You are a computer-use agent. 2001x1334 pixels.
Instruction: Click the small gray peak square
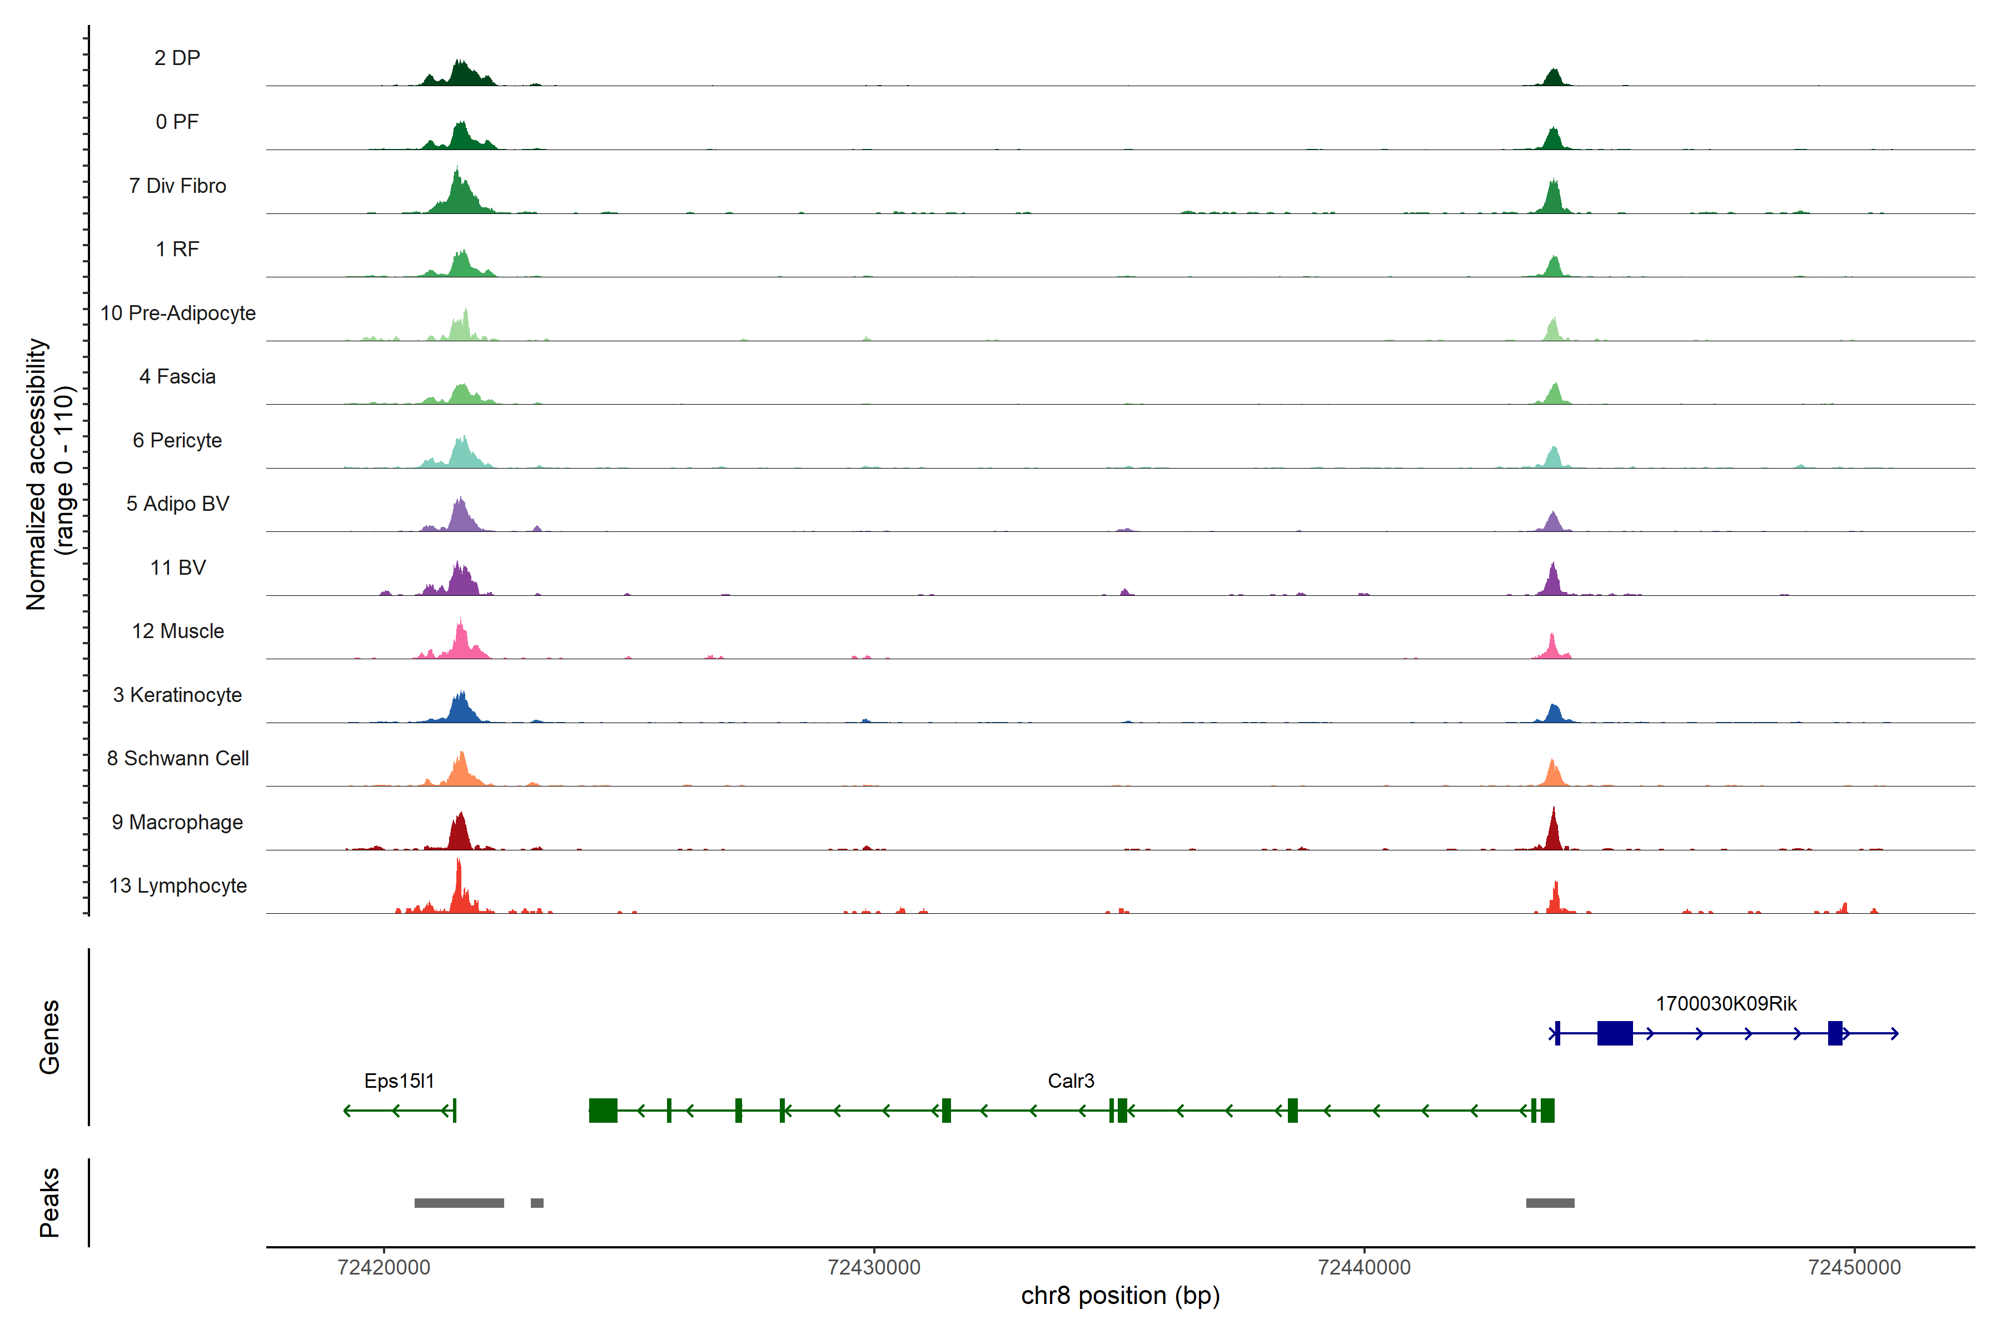[x=537, y=1203]
